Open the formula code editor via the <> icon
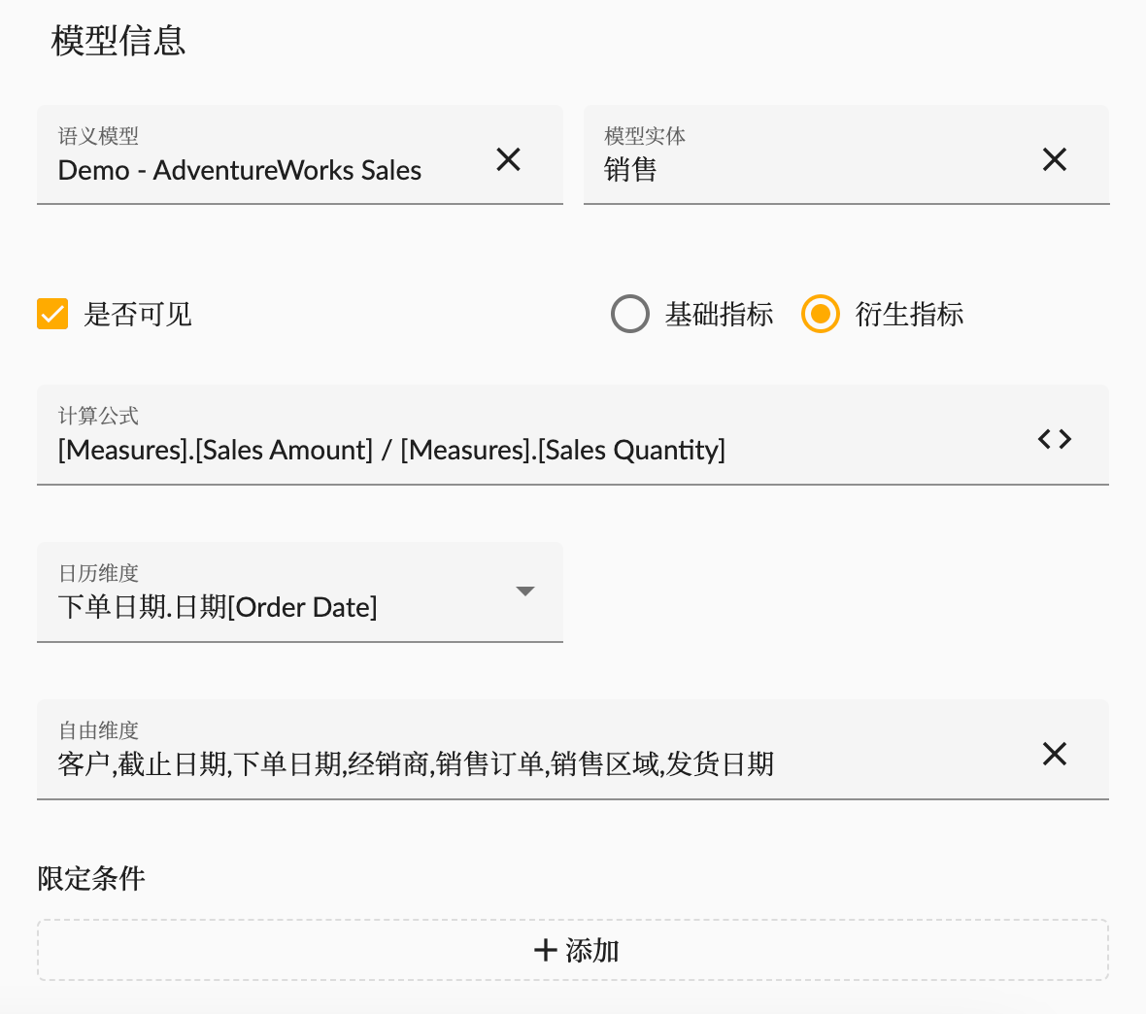This screenshot has width=1146, height=1014. pyautogui.click(x=1054, y=439)
